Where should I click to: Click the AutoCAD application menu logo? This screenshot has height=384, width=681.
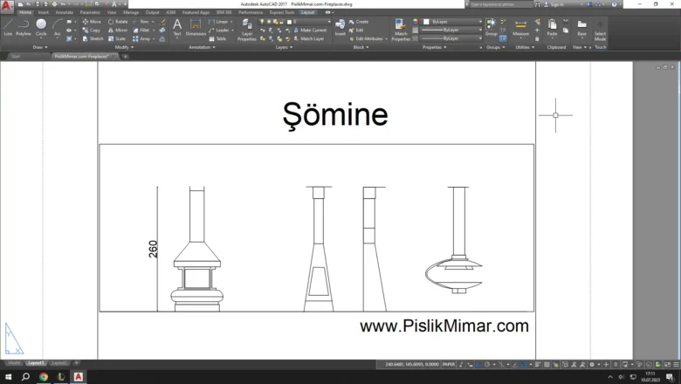[x=6, y=5]
